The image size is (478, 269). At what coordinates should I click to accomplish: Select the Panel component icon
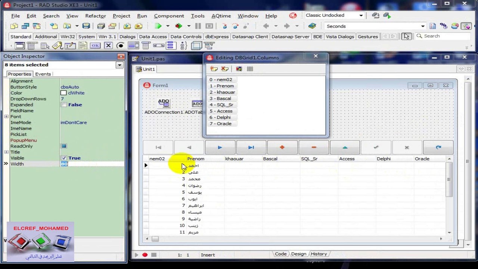point(196,46)
